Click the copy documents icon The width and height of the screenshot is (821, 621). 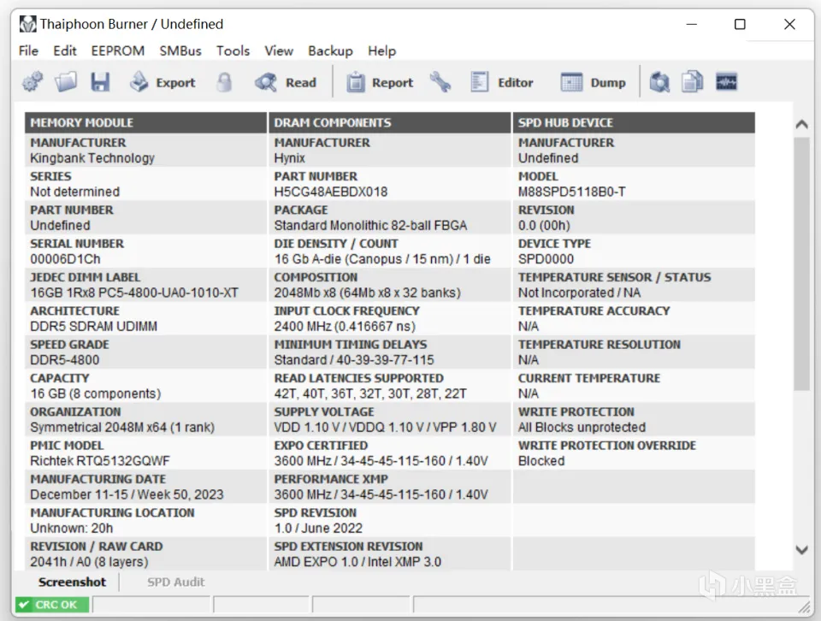[x=692, y=82]
